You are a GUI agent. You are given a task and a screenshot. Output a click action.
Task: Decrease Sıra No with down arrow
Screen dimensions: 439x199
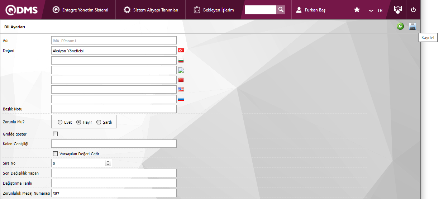coord(108,165)
